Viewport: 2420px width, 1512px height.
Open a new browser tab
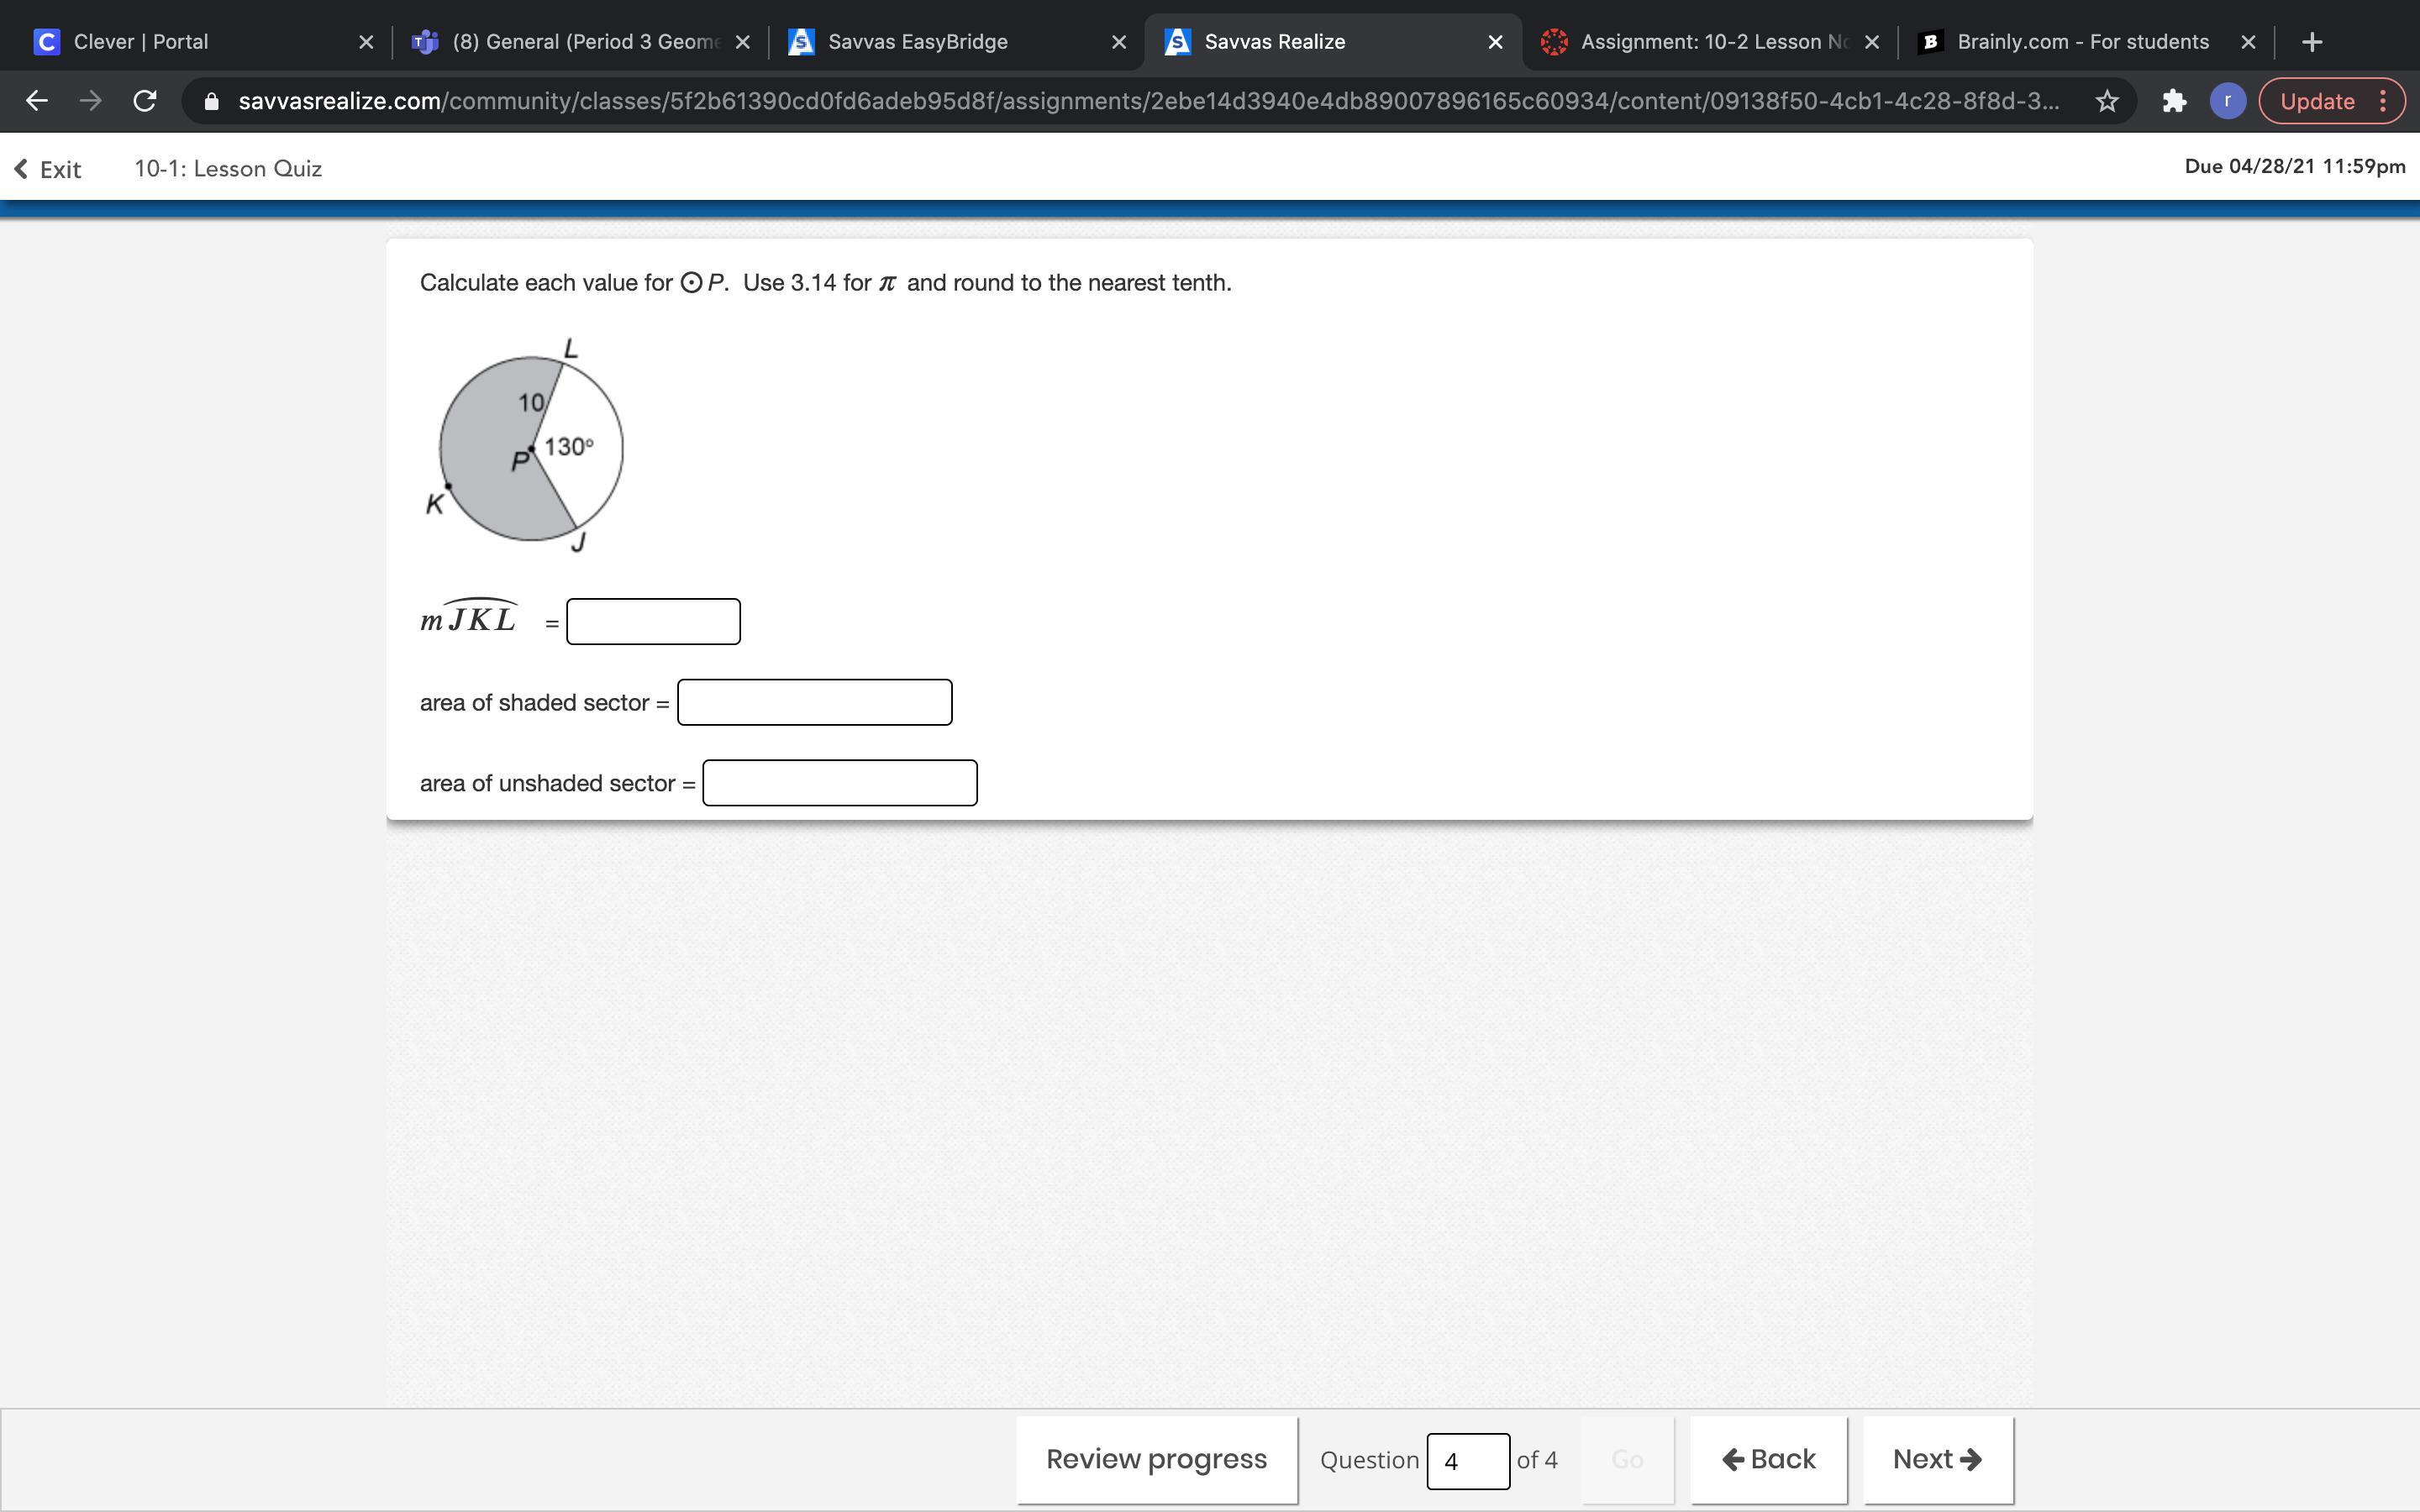pyautogui.click(x=2311, y=42)
